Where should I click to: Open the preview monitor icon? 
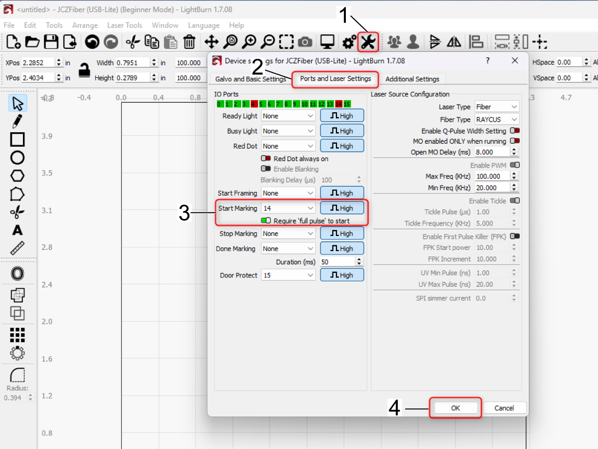click(327, 42)
